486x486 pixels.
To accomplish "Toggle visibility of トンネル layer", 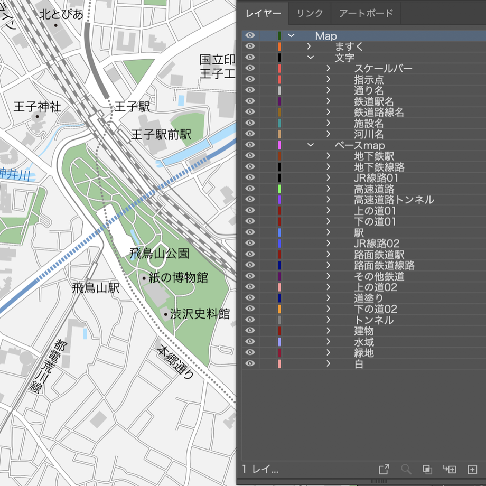I will point(250,320).
